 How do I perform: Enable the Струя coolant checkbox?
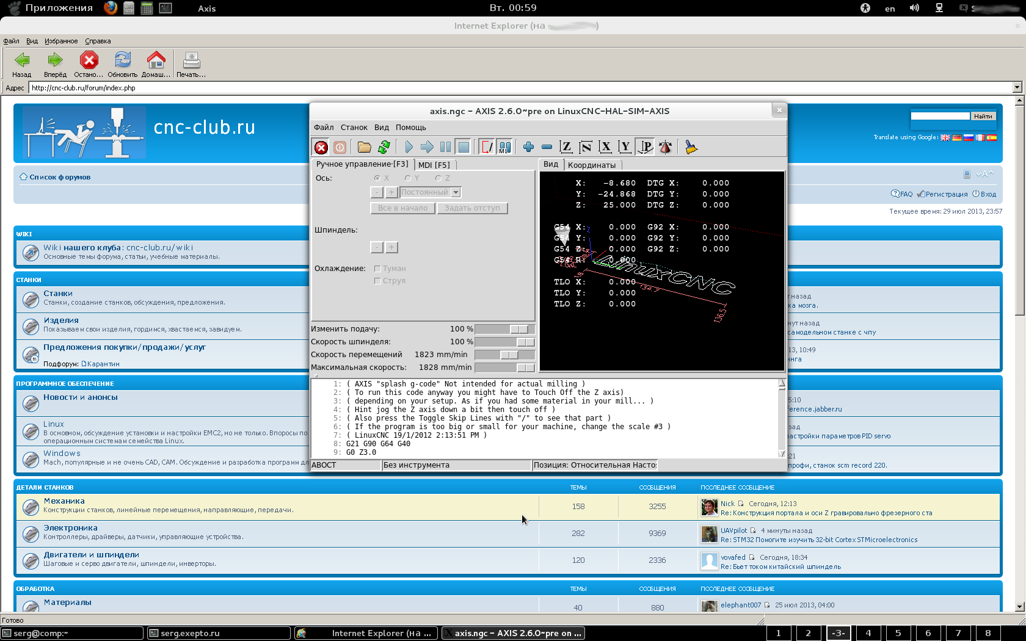pos(377,281)
